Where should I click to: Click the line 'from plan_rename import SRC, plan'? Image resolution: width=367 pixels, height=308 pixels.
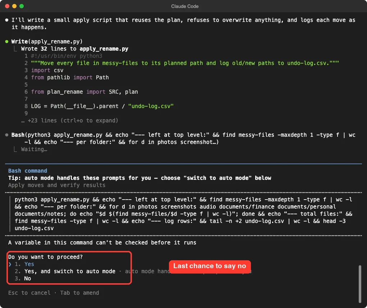84,92
